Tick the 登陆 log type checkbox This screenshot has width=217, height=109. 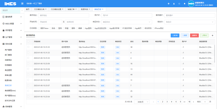click(x=57, y=28)
